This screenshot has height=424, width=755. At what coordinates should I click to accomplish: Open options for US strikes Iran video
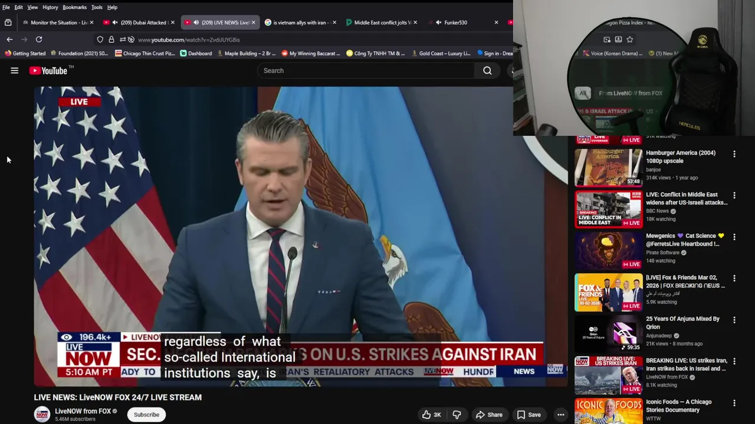pos(734,362)
